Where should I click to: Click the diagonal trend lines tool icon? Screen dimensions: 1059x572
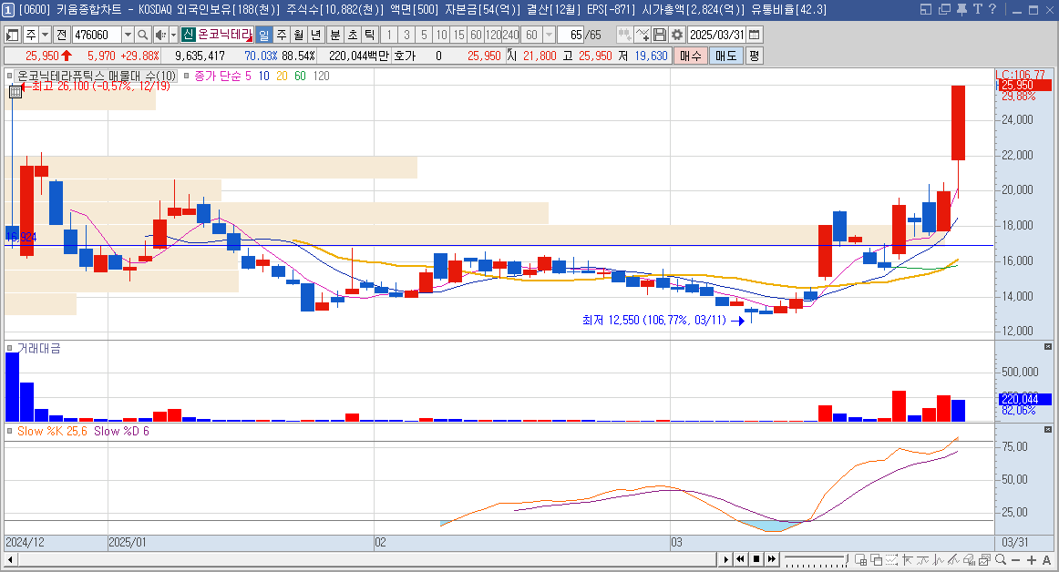[953, 560]
